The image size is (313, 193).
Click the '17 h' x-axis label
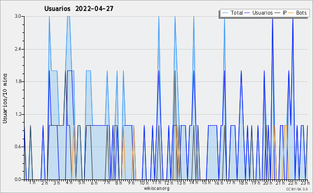click(x=231, y=183)
